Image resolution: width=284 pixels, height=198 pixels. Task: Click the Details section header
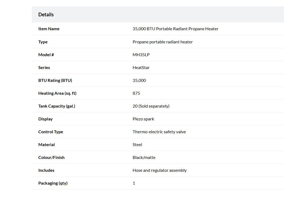point(46,14)
